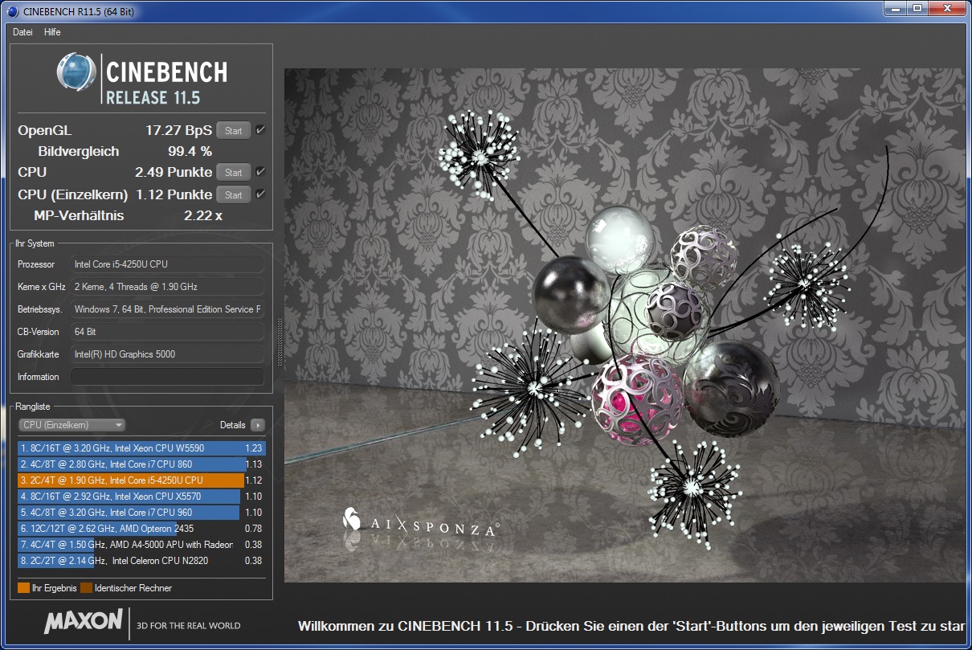Screen dimensions: 972x650
Task: Click the Kerne x GHz field
Action: pyautogui.click(x=167, y=287)
